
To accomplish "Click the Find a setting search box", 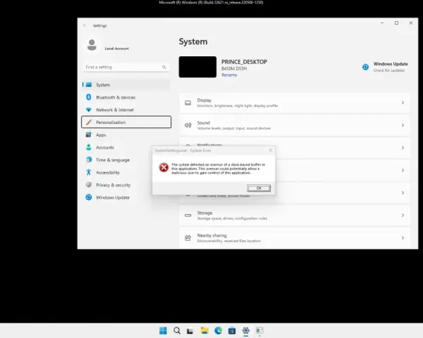I will point(126,67).
